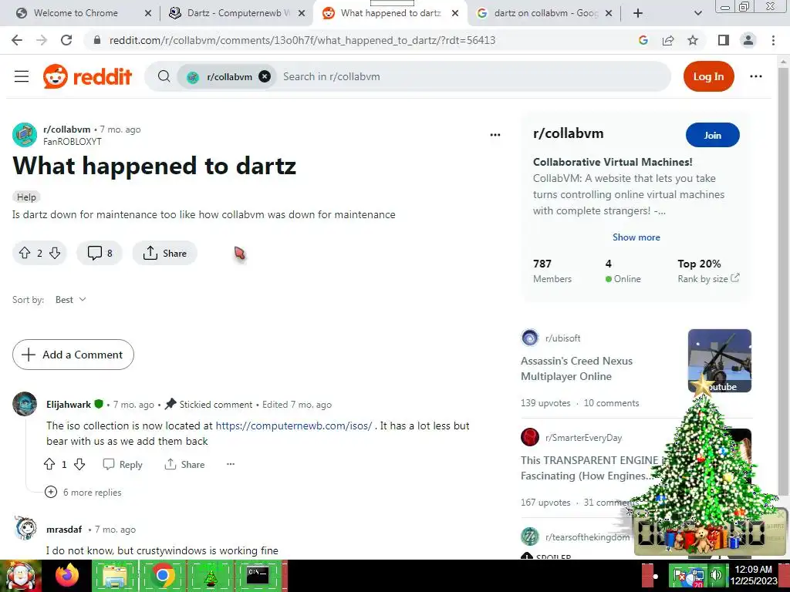Focus the Search in r/collabvm field
790x592 pixels.
coord(474,76)
